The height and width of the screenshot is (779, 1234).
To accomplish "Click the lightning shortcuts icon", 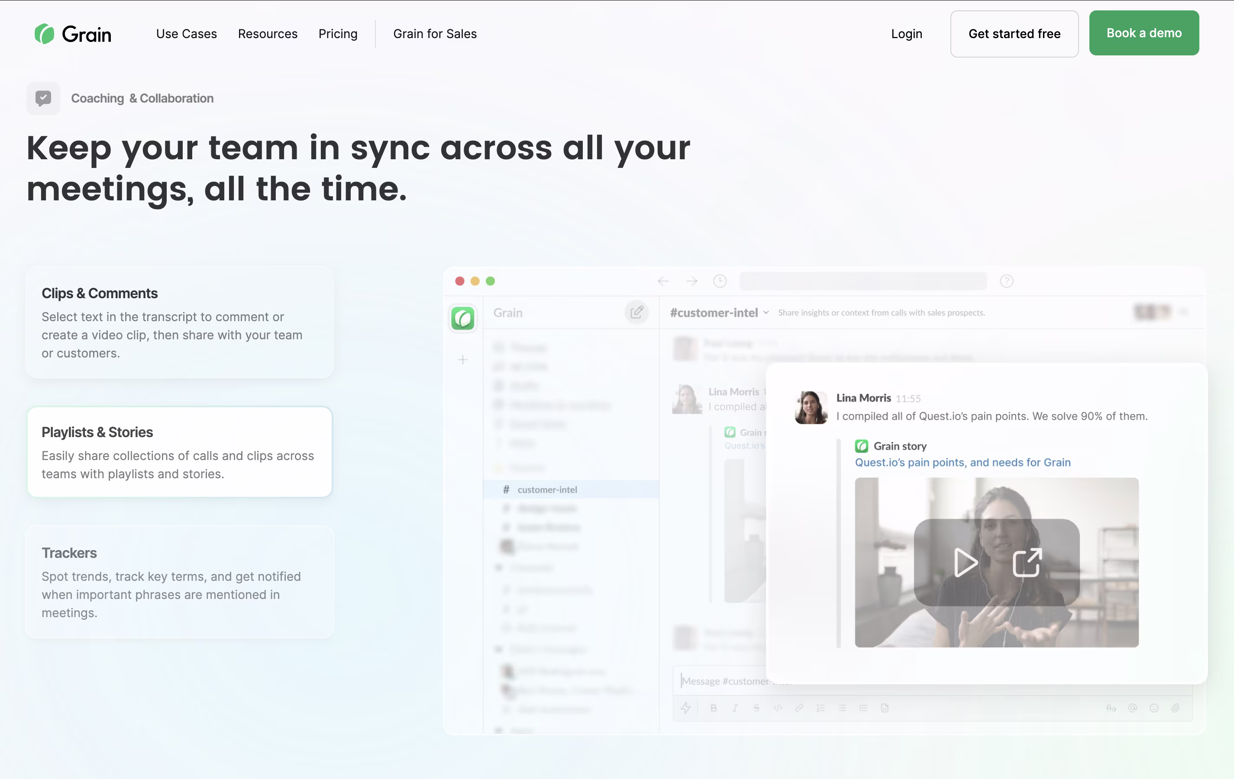I will [685, 708].
